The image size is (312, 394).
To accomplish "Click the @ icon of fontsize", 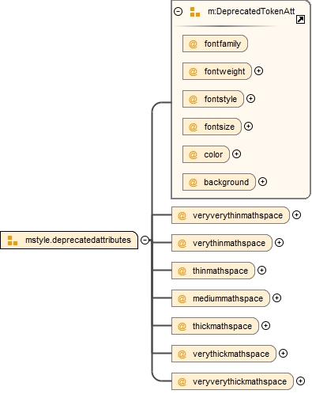I will [193, 127].
